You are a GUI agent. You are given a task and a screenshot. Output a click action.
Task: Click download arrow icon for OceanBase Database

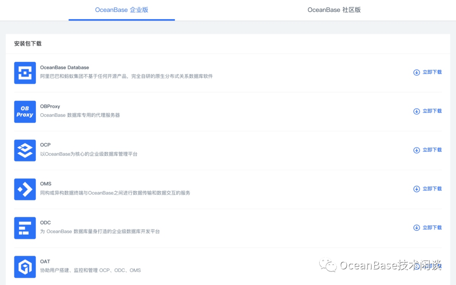coord(416,72)
